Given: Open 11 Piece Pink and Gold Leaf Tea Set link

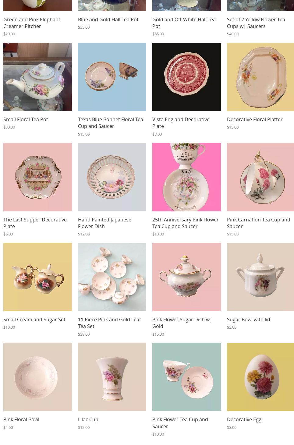Looking at the screenshot, I should pyautogui.click(x=109, y=323).
